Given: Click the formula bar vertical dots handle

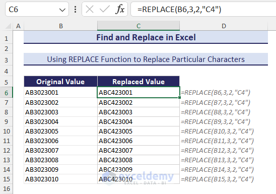Looking at the screenshot, I should [x=76, y=10].
